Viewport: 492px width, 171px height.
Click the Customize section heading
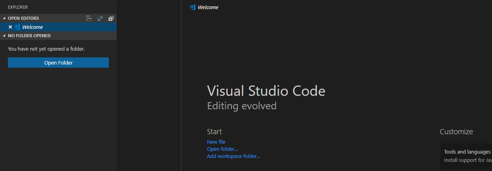tap(456, 131)
